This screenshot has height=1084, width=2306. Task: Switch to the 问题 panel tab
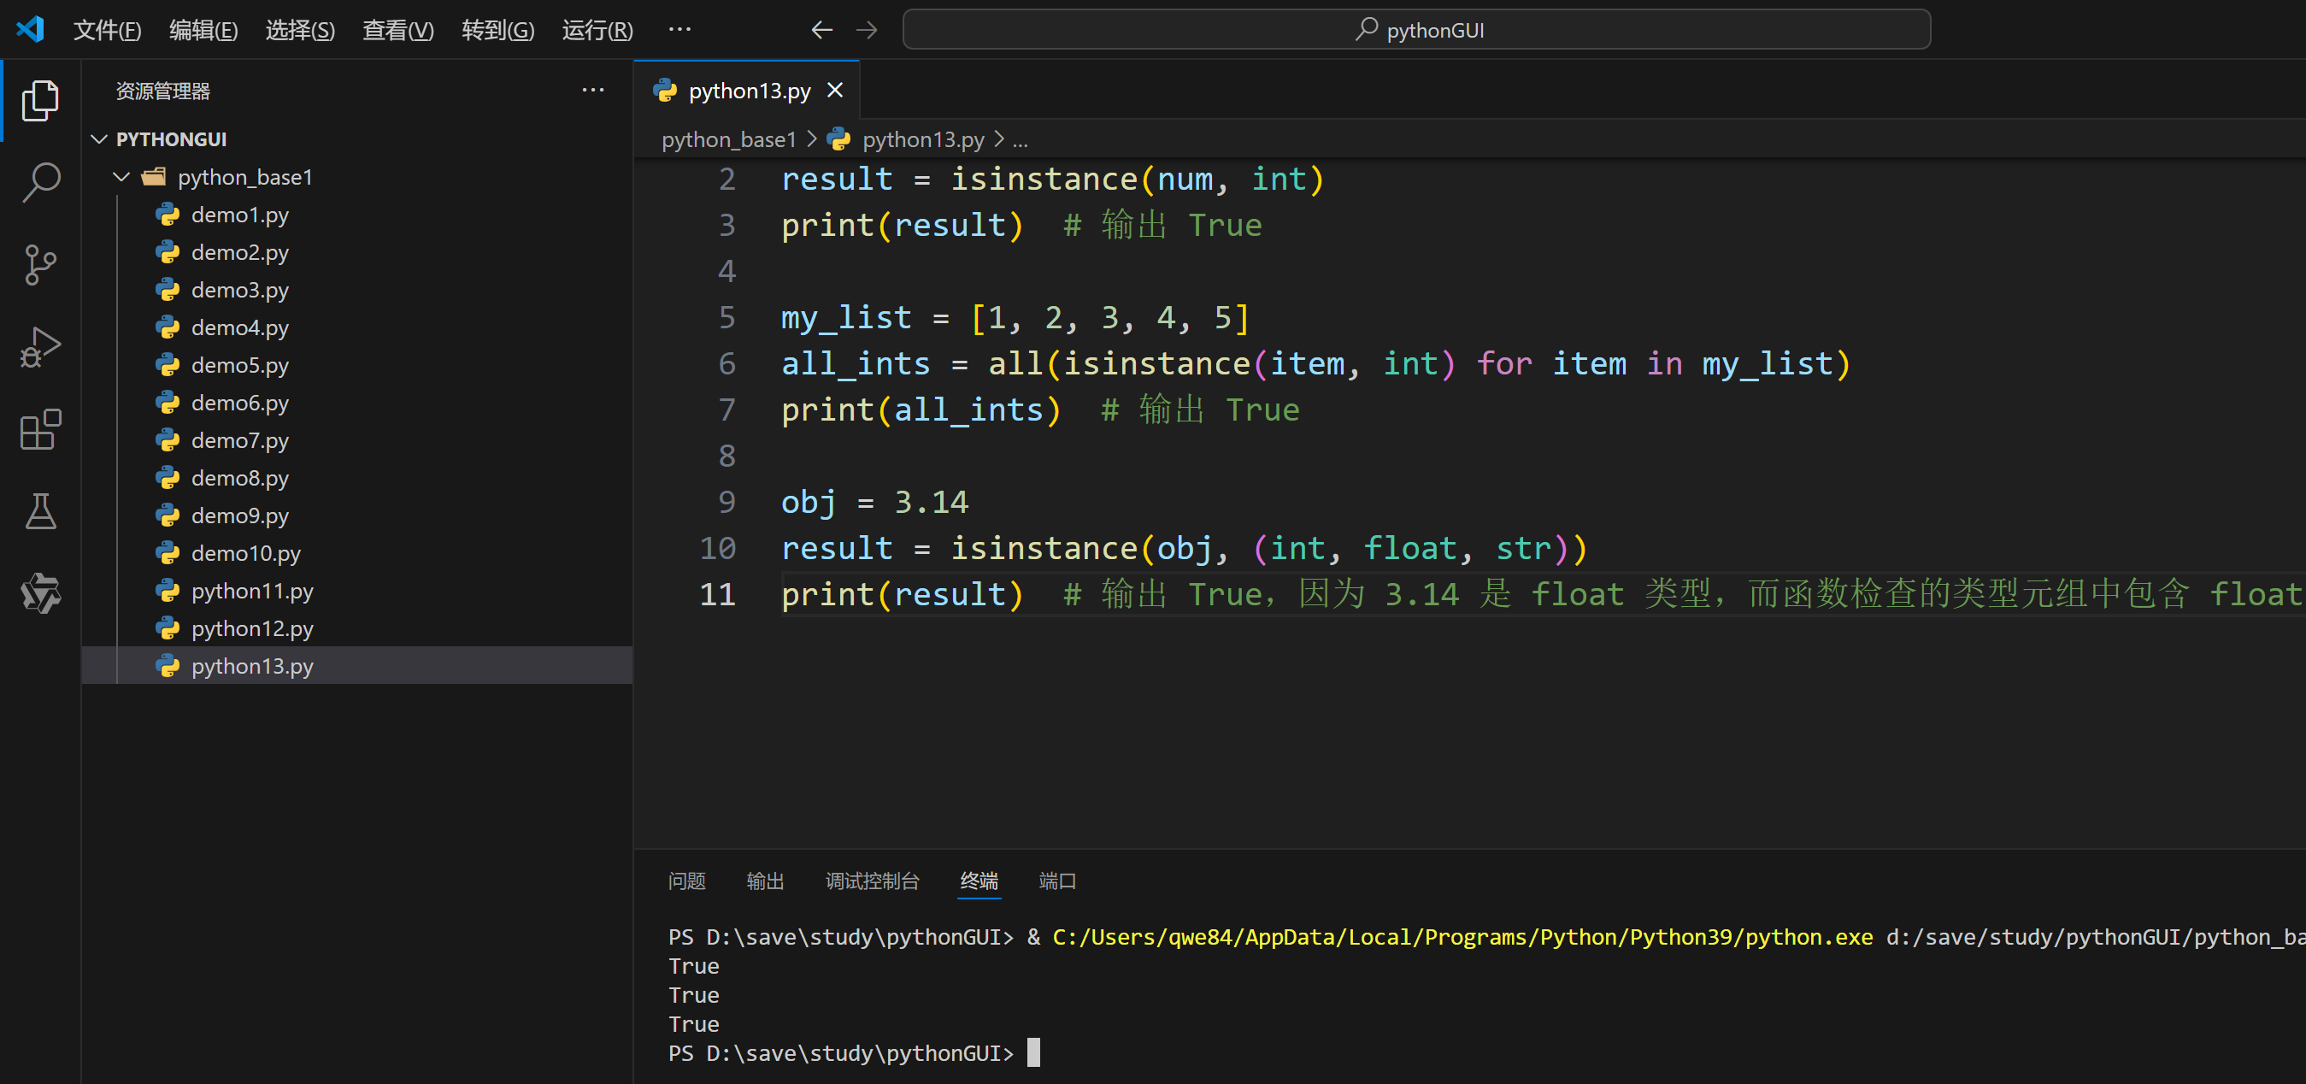click(686, 881)
